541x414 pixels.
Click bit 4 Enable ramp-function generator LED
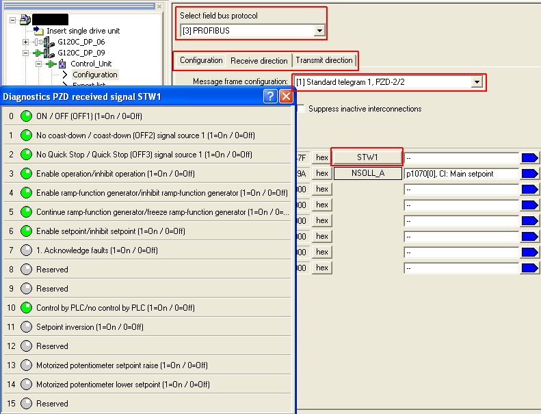point(26,193)
